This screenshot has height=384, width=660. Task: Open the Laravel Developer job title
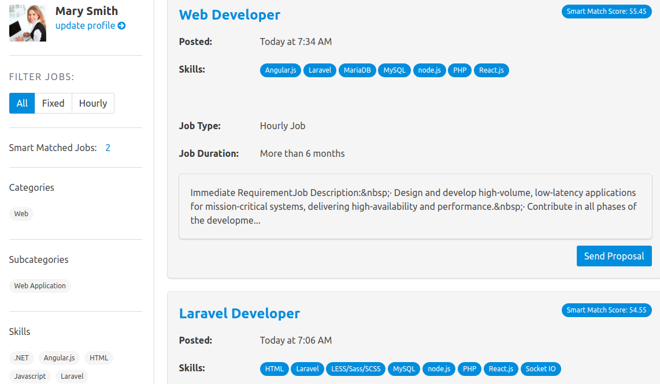click(x=239, y=314)
